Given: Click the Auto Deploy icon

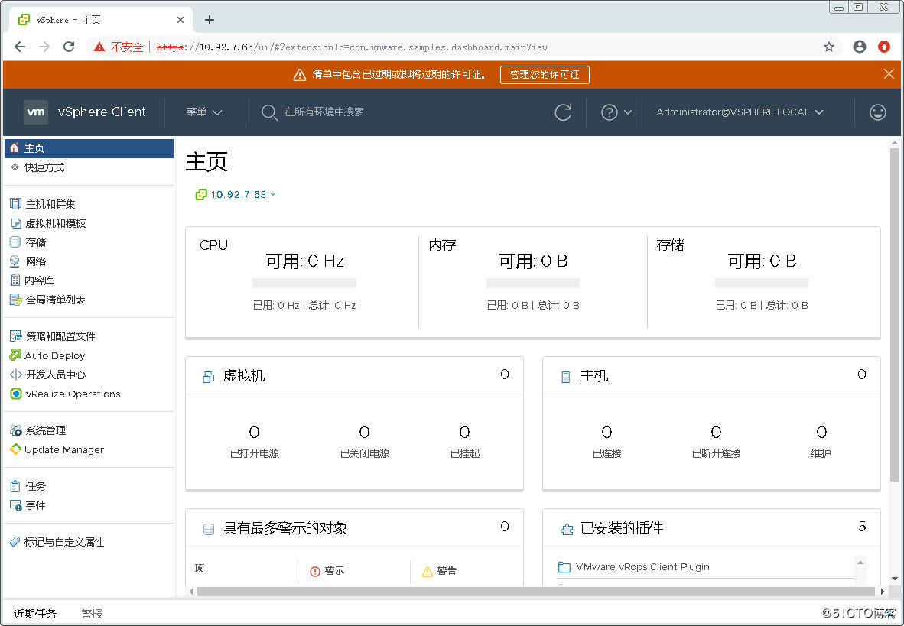Looking at the screenshot, I should pyautogui.click(x=15, y=355).
